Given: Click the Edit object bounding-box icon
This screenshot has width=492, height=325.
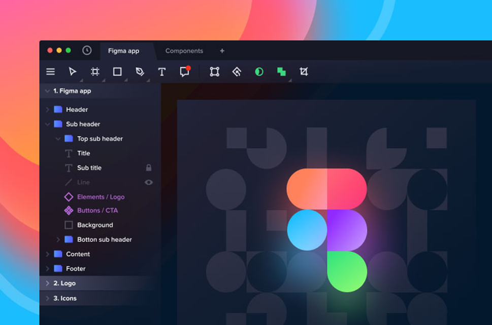Looking at the screenshot, I should tap(215, 71).
